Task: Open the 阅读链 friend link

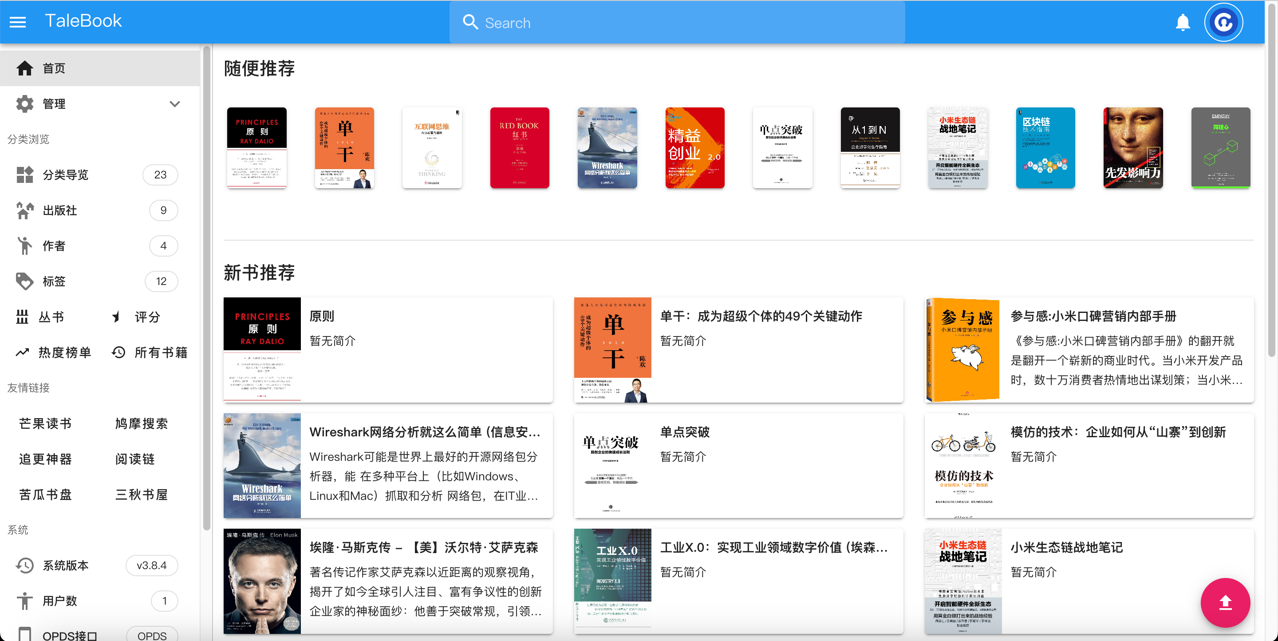Action: 135,459
